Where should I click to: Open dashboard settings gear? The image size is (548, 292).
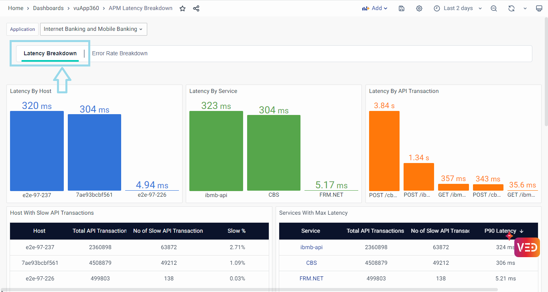point(419,8)
